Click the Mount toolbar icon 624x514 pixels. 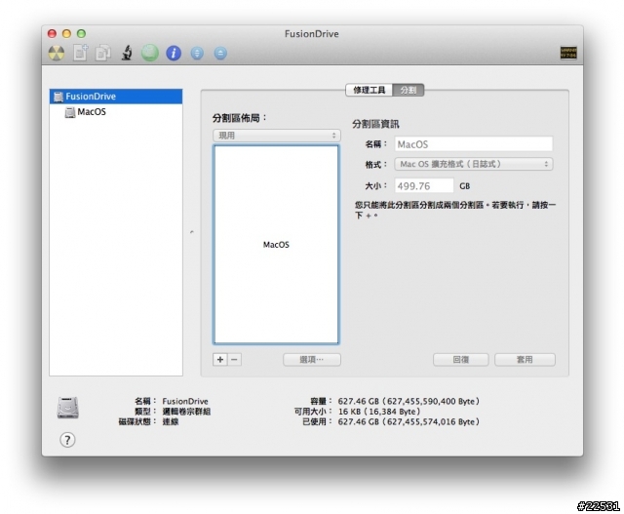(x=197, y=53)
